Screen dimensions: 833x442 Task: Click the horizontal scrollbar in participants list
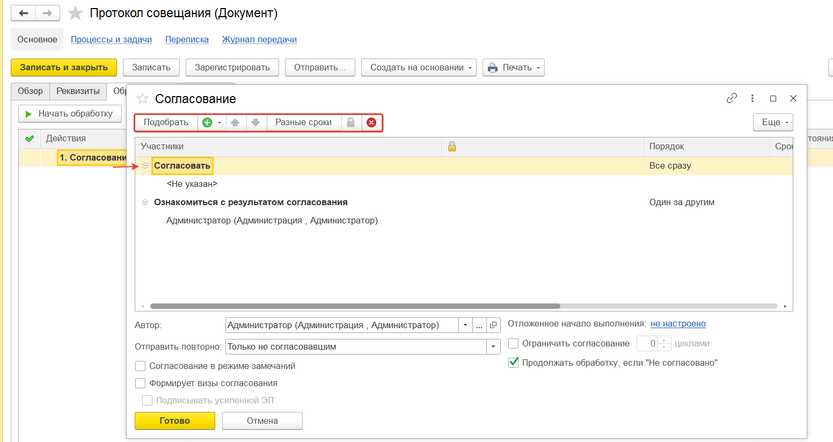[355, 306]
